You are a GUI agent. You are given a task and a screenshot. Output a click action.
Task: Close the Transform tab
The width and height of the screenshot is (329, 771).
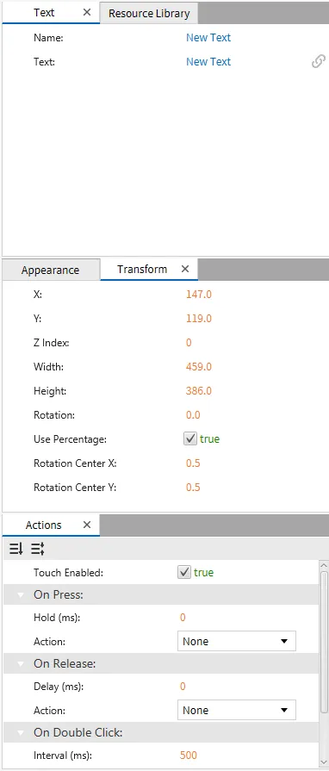pyautogui.click(x=185, y=269)
